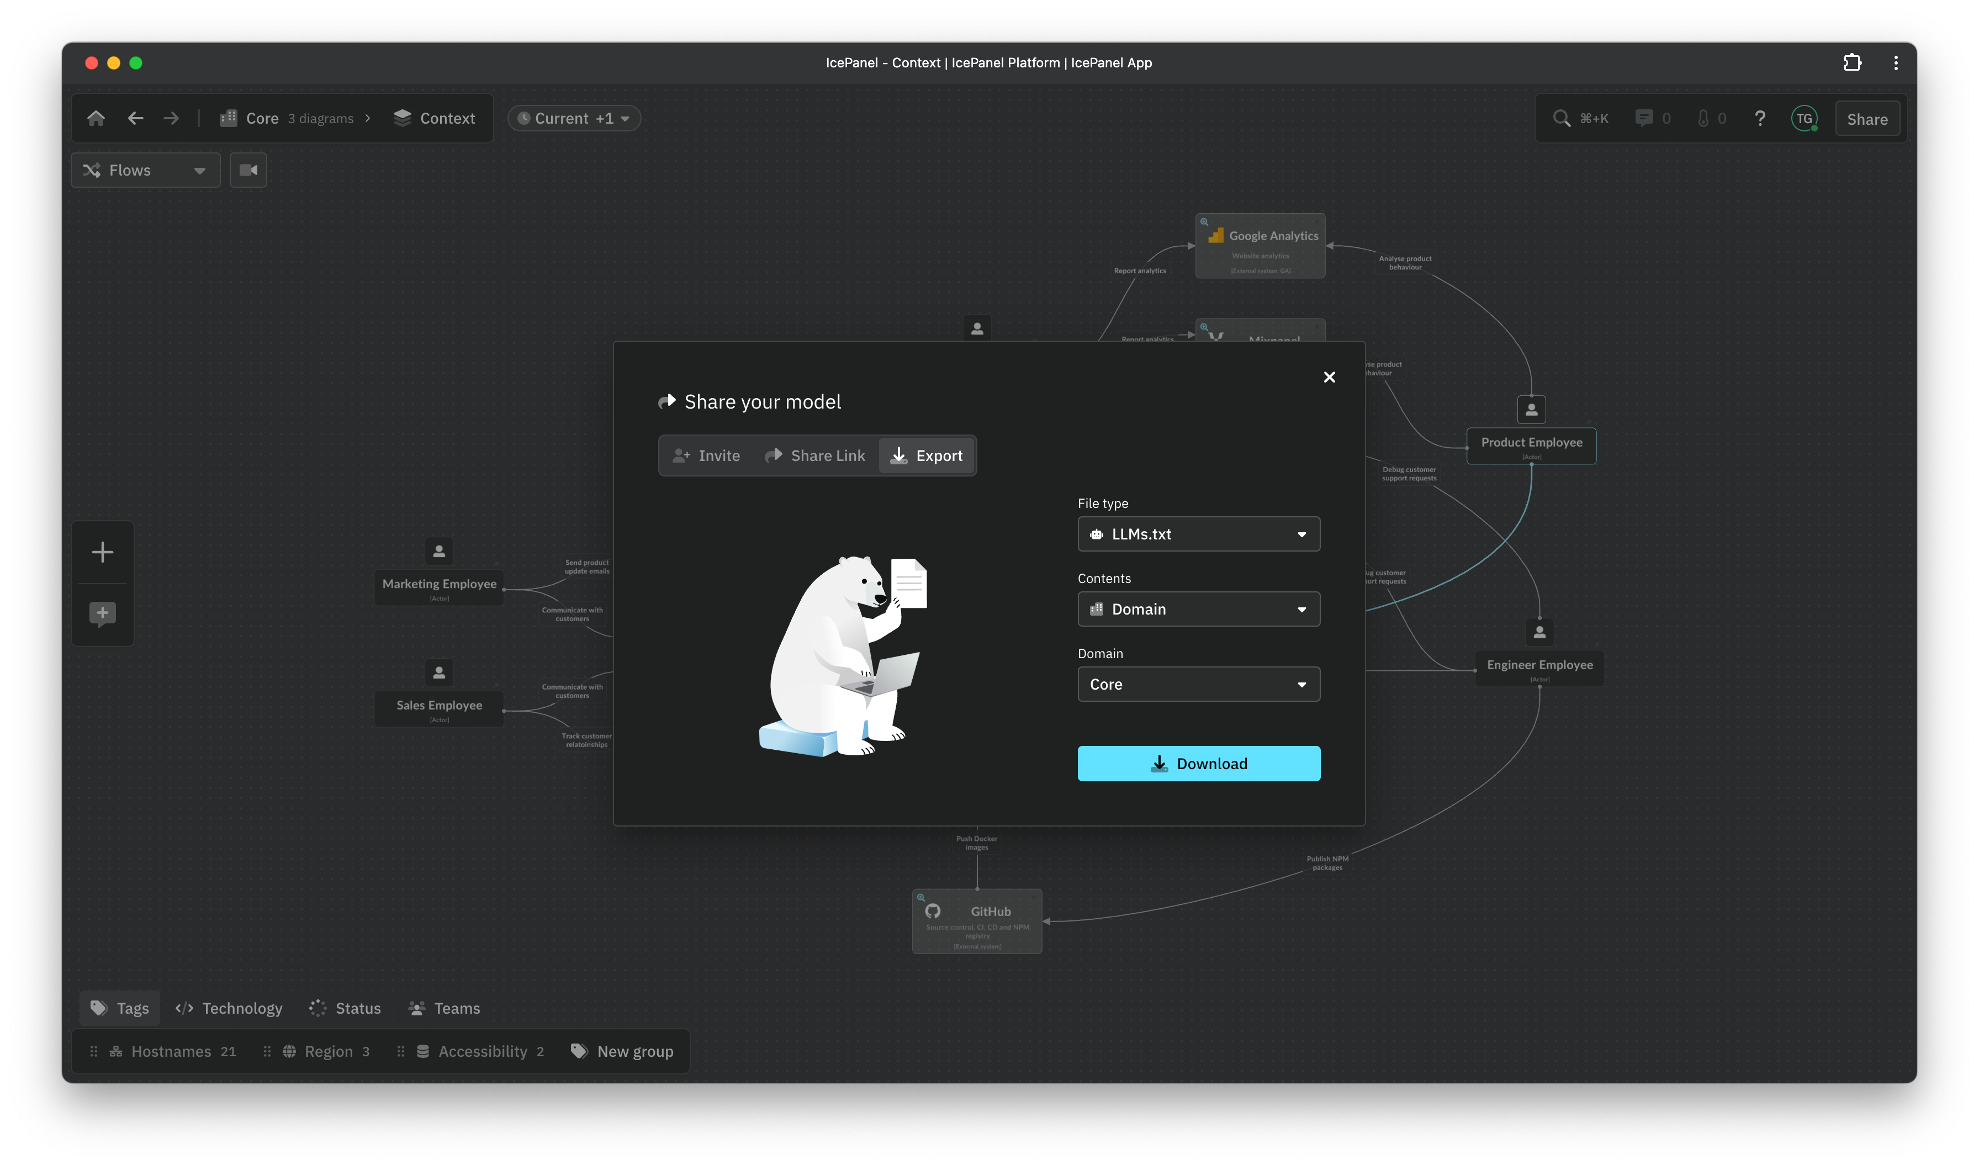Image resolution: width=1979 pixels, height=1165 pixels.
Task: Click the macOS green fullscreen button
Action: [x=136, y=63]
